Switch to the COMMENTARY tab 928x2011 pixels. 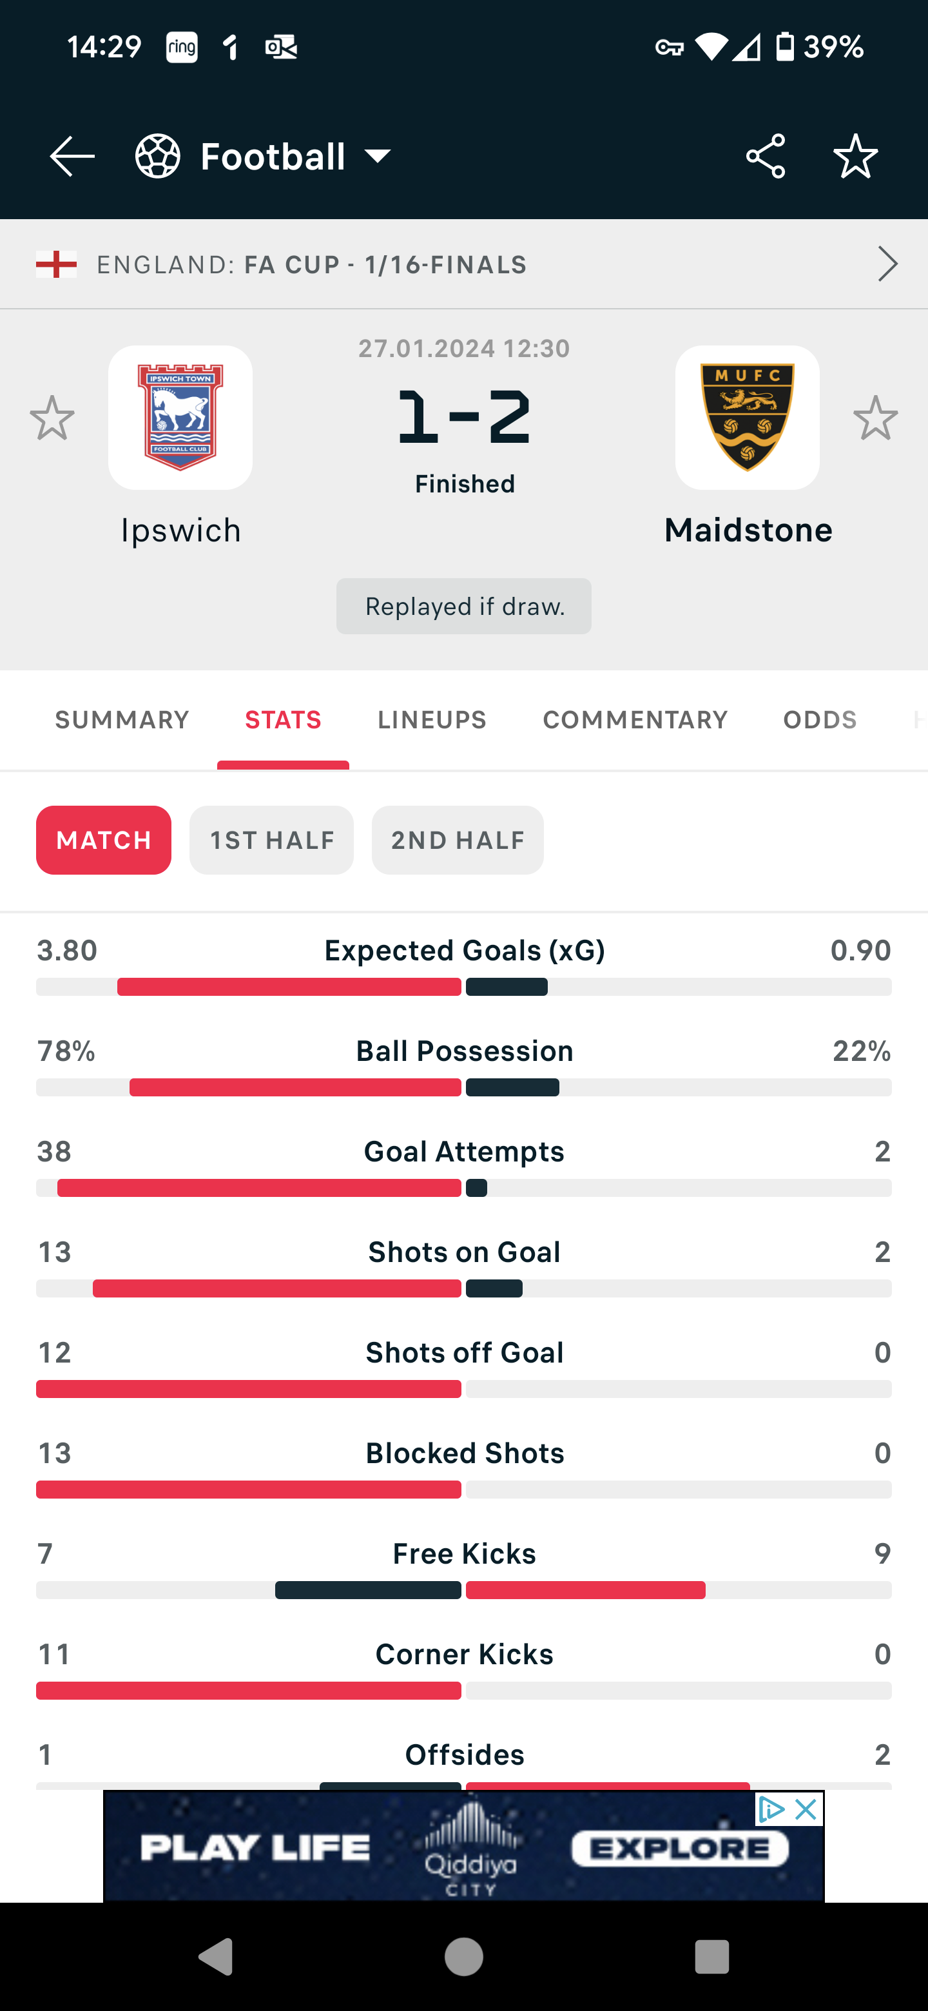(x=635, y=719)
